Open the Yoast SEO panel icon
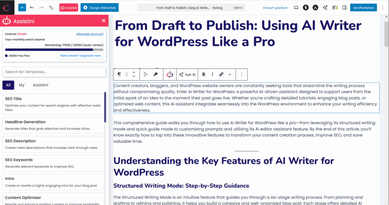 (x=335, y=8)
